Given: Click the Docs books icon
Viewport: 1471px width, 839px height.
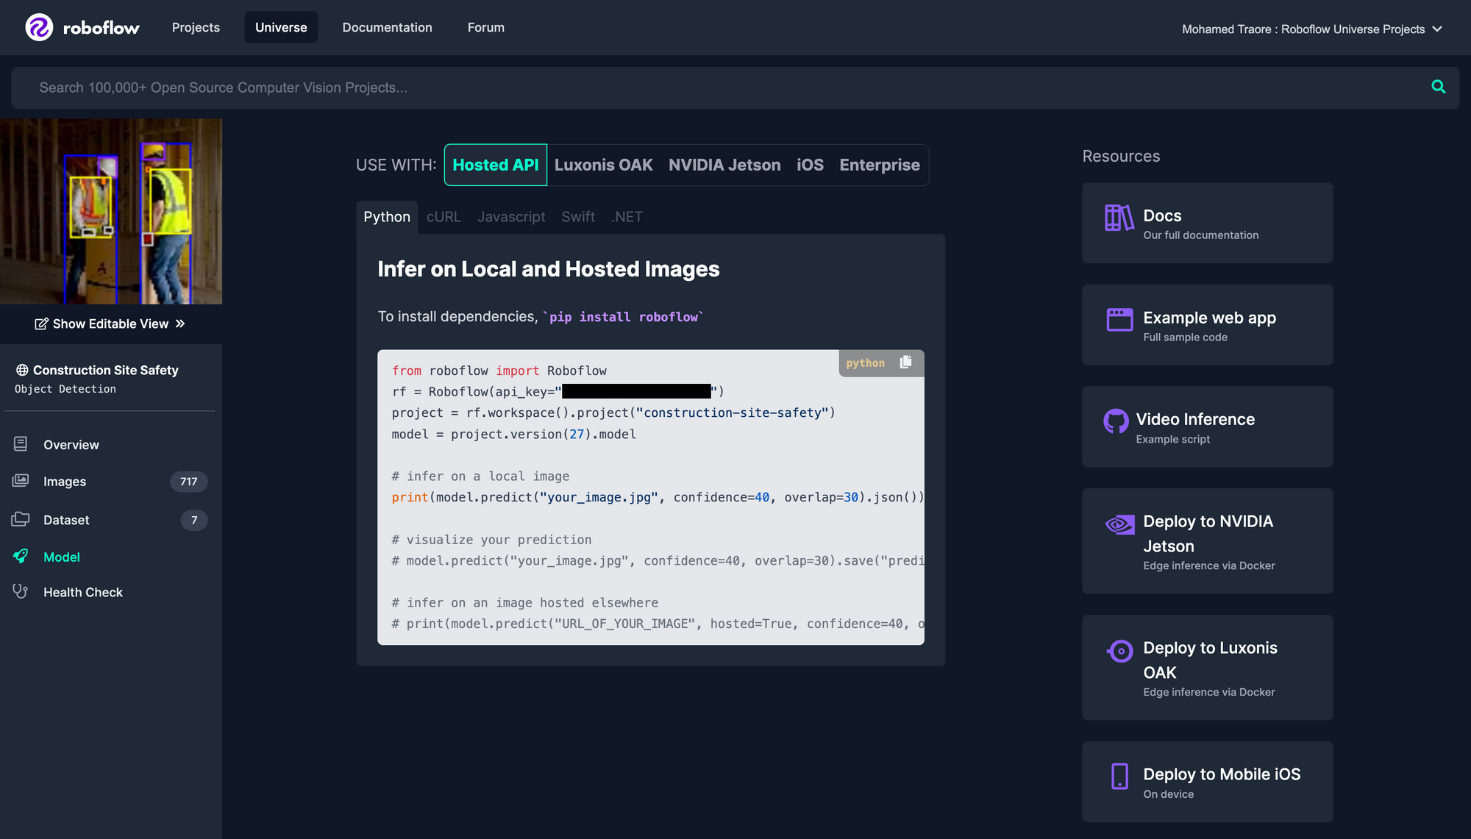Looking at the screenshot, I should 1118,218.
